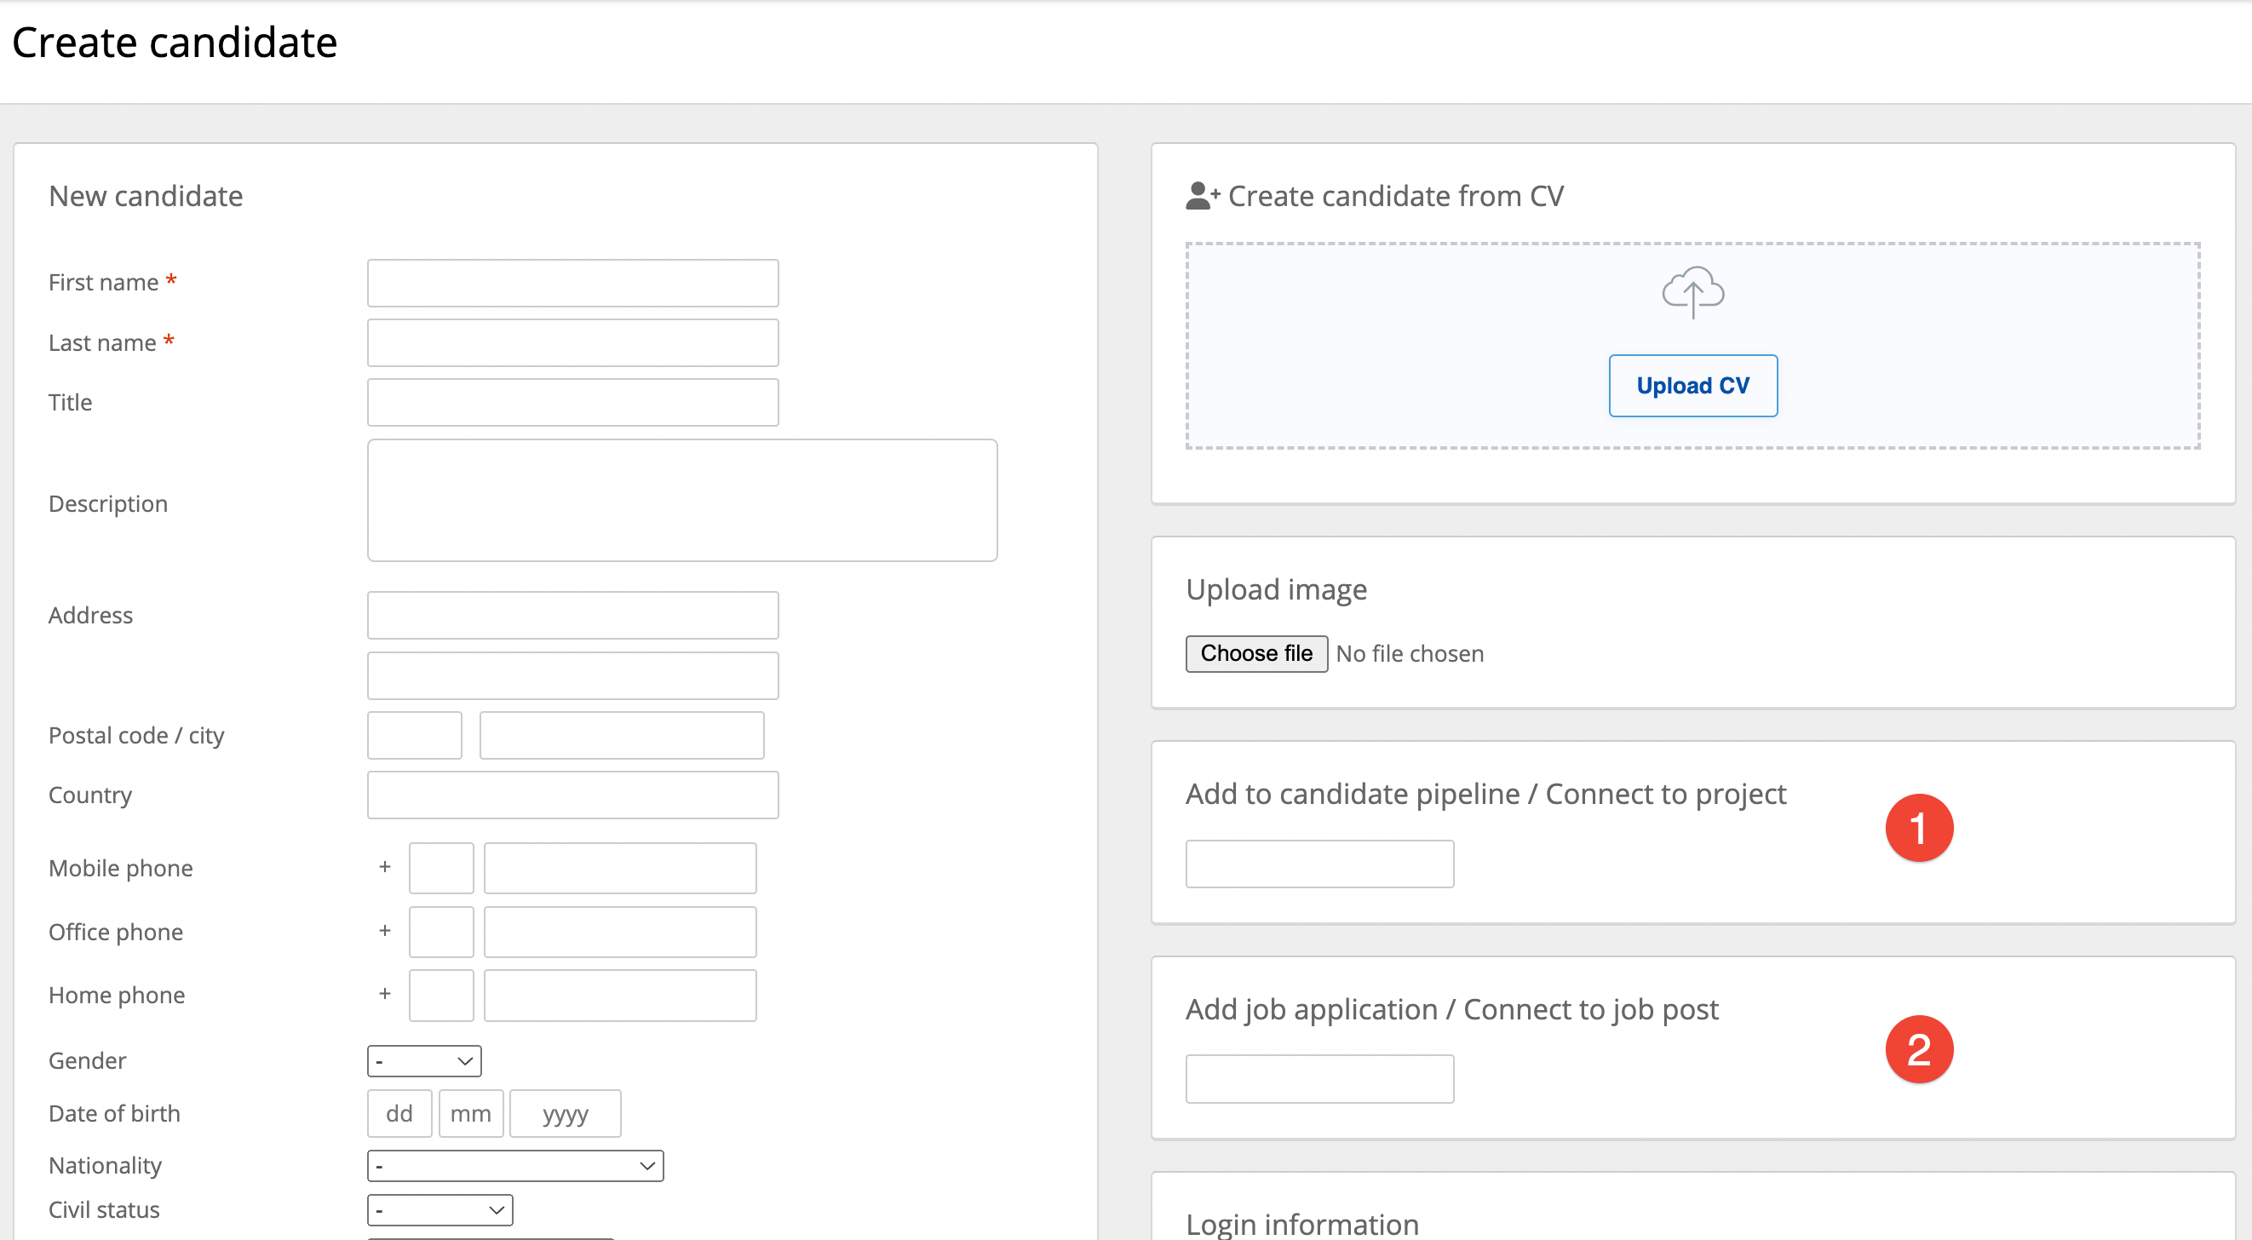
Task: Click the Upload CV button
Action: [1692, 385]
